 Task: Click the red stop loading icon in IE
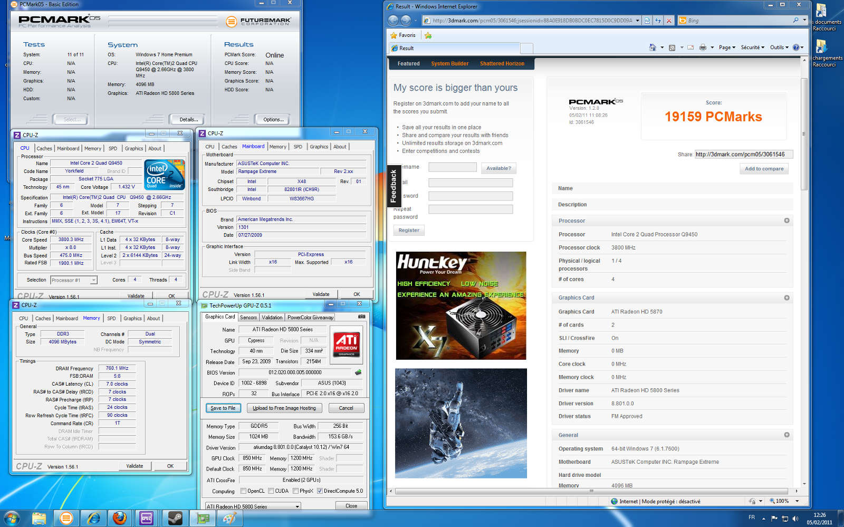669,21
